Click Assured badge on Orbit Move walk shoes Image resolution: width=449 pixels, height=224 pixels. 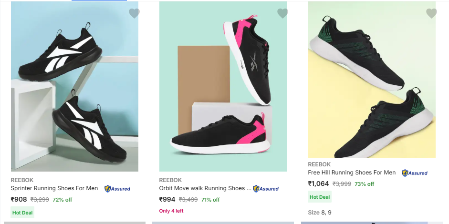point(266,189)
